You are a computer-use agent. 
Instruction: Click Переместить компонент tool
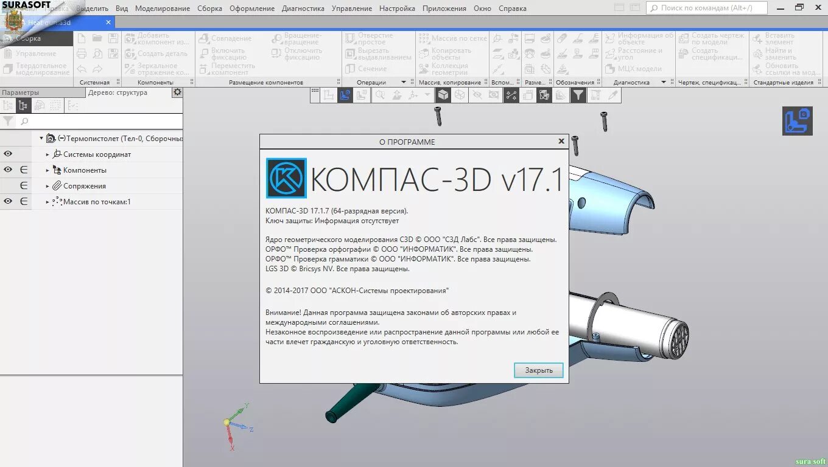tap(228, 69)
